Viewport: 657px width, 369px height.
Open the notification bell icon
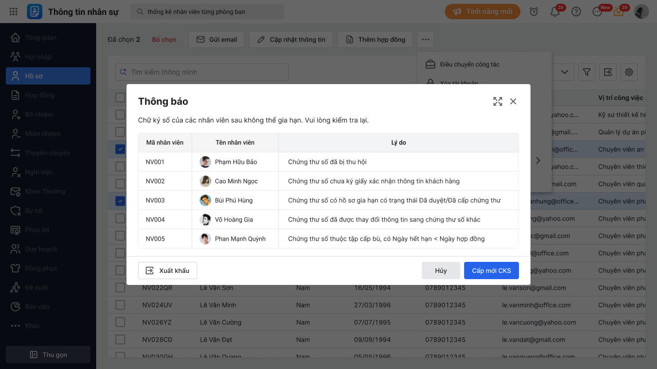tap(555, 12)
